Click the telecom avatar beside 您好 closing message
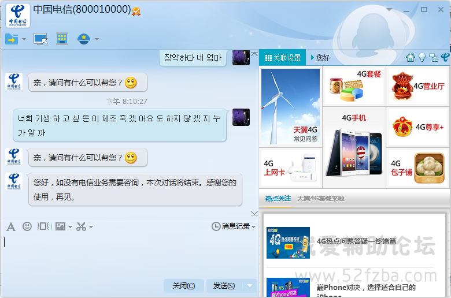 14,181
